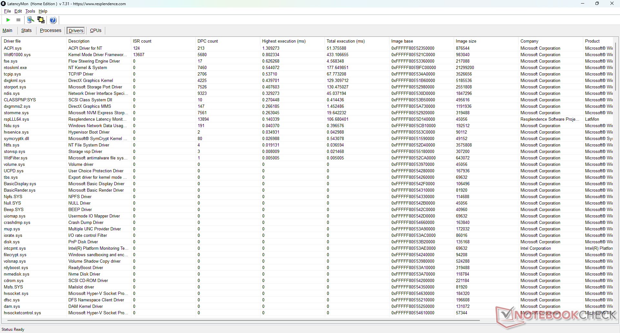Open the Tools menu
The height and width of the screenshot is (333, 620).
point(30,11)
